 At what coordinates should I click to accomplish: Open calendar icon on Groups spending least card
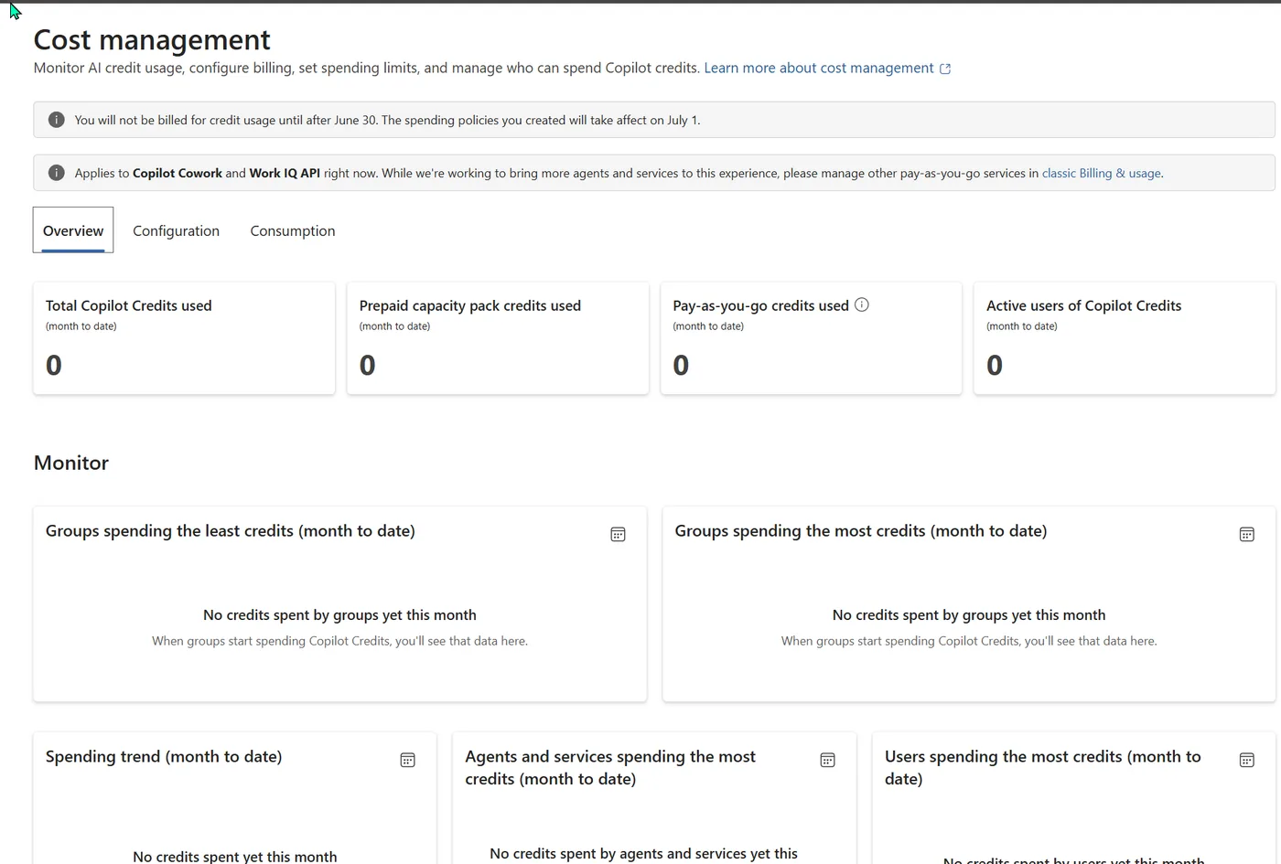click(x=618, y=534)
